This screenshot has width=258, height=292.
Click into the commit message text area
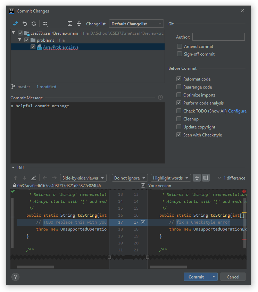coord(88,133)
